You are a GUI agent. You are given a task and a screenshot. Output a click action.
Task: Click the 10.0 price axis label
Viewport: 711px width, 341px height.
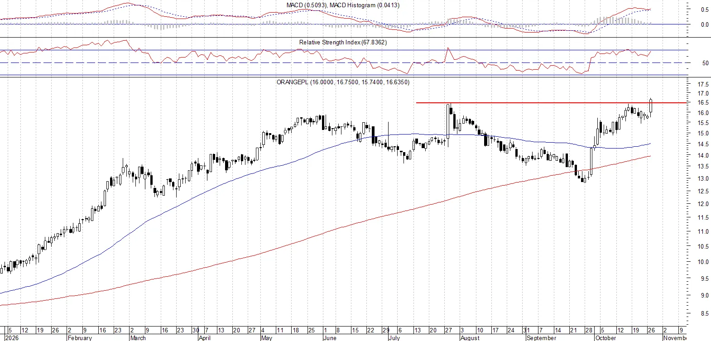[703, 262]
